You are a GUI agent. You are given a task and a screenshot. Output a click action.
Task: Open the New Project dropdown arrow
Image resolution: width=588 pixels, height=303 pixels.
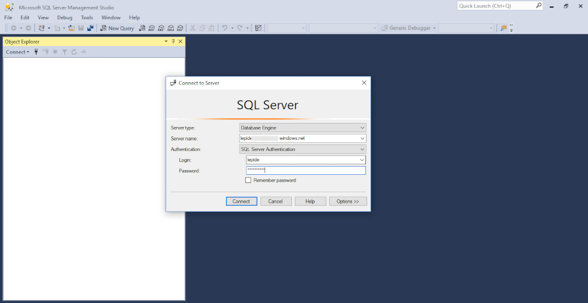[x=49, y=28]
